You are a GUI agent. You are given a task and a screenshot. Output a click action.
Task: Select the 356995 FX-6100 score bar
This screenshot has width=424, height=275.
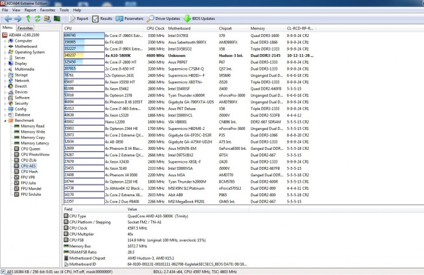pyautogui.click(x=84, y=42)
